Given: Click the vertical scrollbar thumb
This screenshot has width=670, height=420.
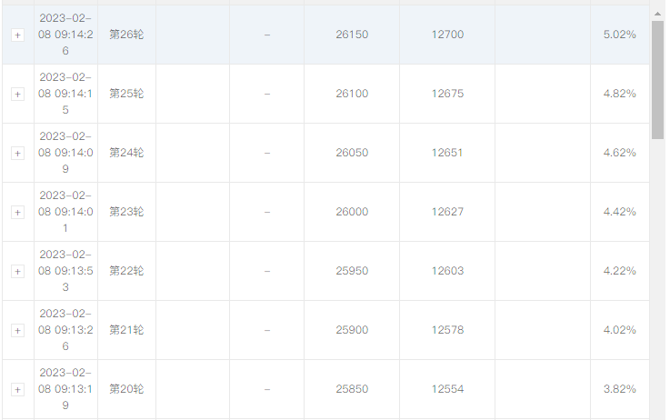Looking at the screenshot, I should click(657, 80).
